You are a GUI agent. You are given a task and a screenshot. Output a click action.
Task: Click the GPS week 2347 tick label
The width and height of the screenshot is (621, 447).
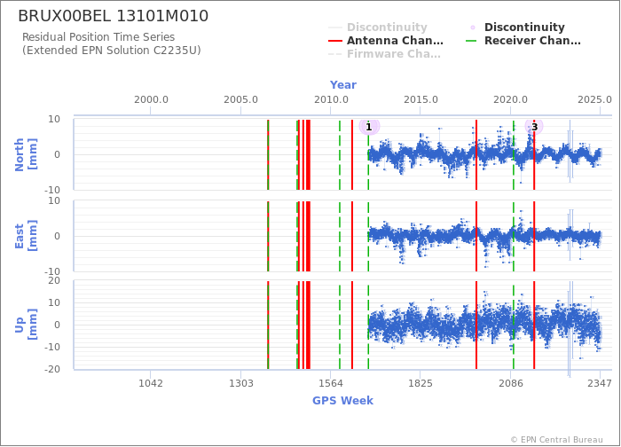600,383
